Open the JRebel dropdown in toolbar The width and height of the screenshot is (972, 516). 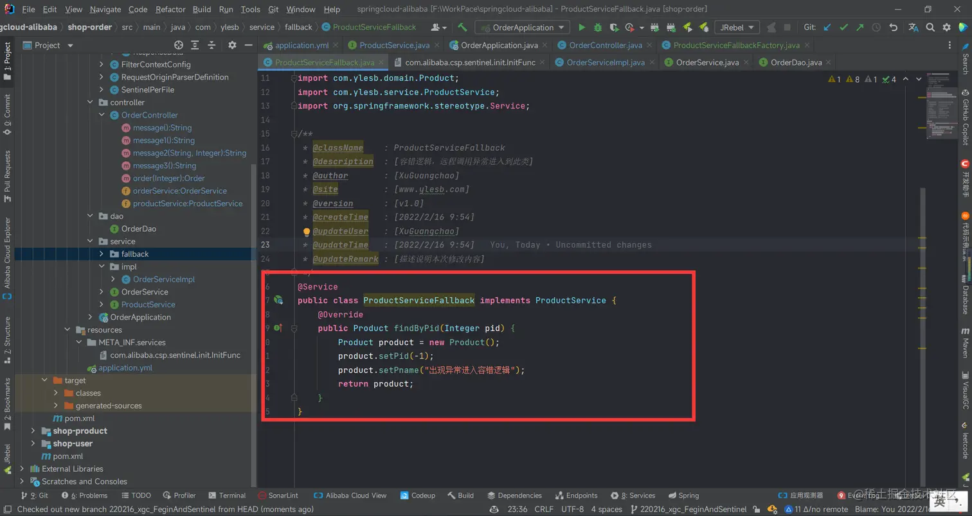[x=737, y=28]
